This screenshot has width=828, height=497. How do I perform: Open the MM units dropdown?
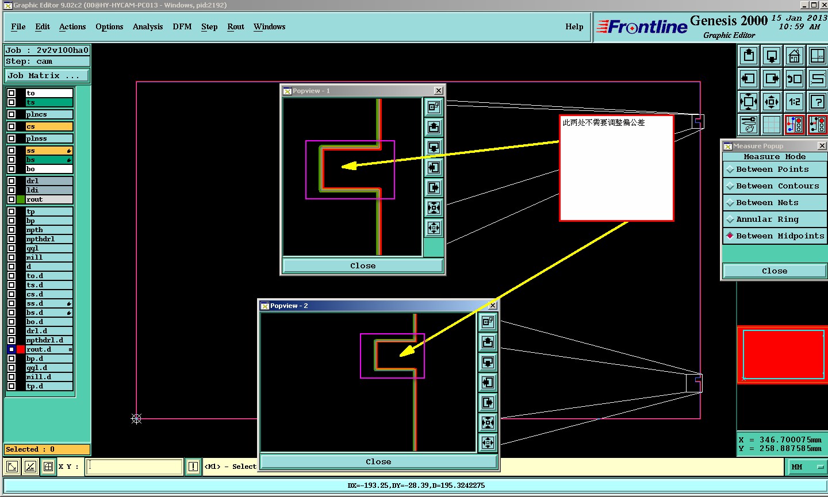pos(806,467)
